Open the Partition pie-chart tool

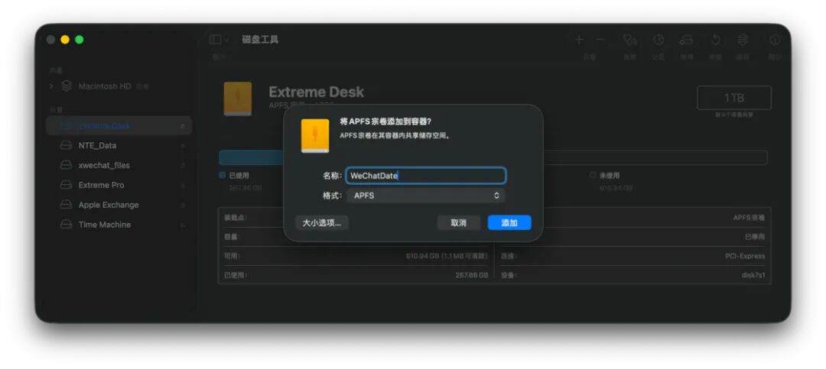659,40
